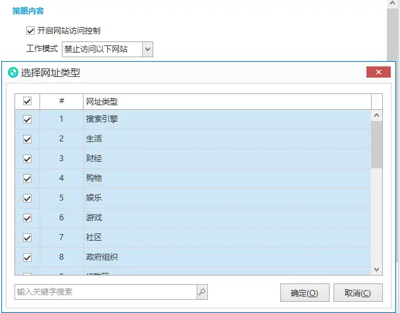Toggle checkbox for 财经 category
Image resolution: width=400 pixels, height=313 pixels.
[x=27, y=159]
